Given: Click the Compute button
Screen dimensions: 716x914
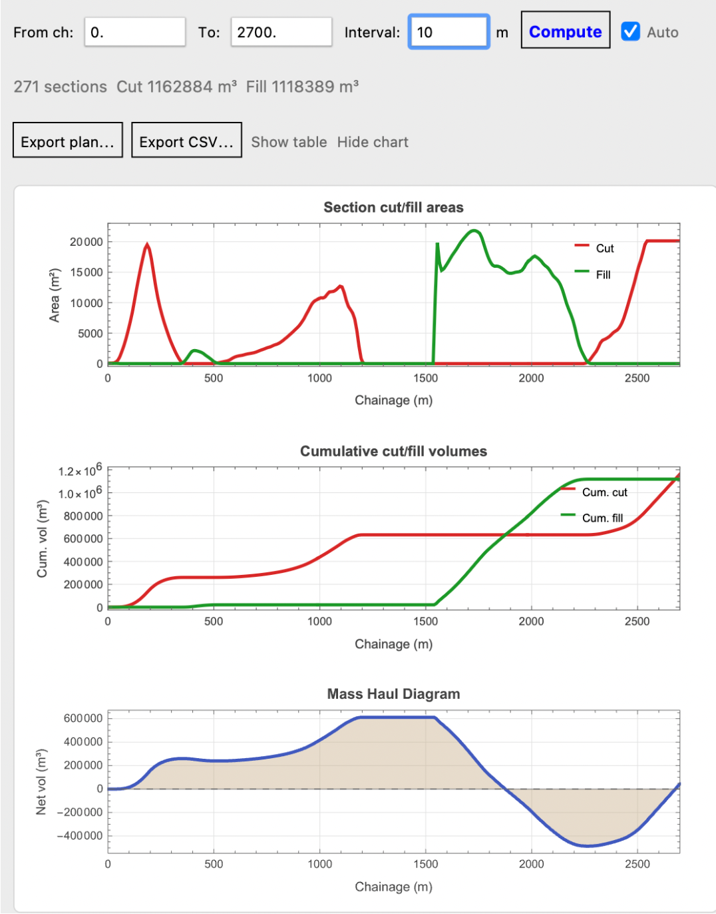Looking at the screenshot, I should click(x=566, y=30).
